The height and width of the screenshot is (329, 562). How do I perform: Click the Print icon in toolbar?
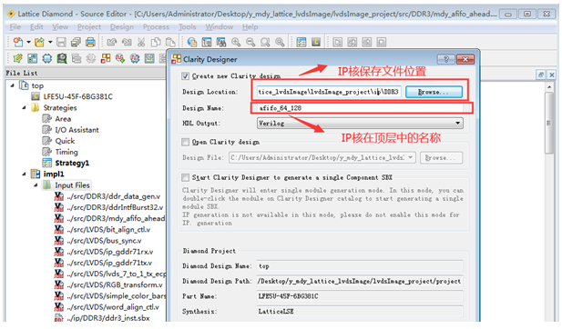click(x=90, y=42)
